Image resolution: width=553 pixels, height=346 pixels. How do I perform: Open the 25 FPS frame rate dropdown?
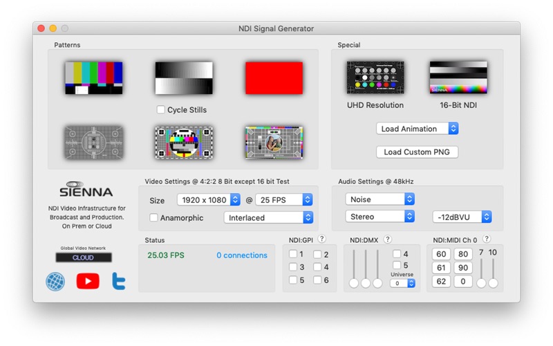click(x=284, y=200)
